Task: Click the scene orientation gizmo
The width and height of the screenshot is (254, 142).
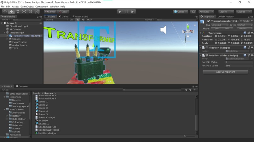Action: [x=188, y=31]
